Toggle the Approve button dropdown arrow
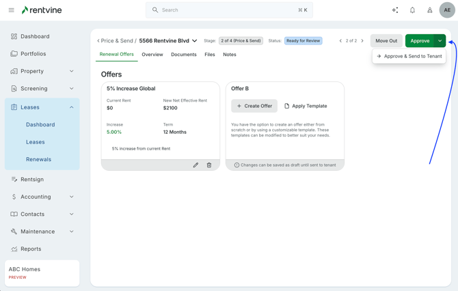Image resolution: width=458 pixels, height=291 pixels. pos(440,41)
